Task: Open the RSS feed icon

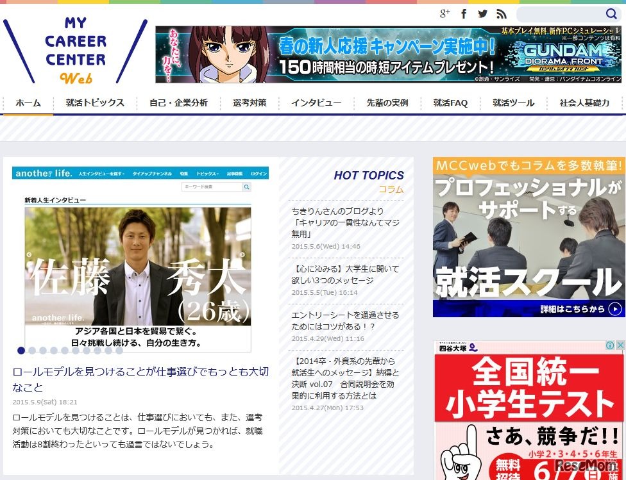Action: click(x=501, y=13)
